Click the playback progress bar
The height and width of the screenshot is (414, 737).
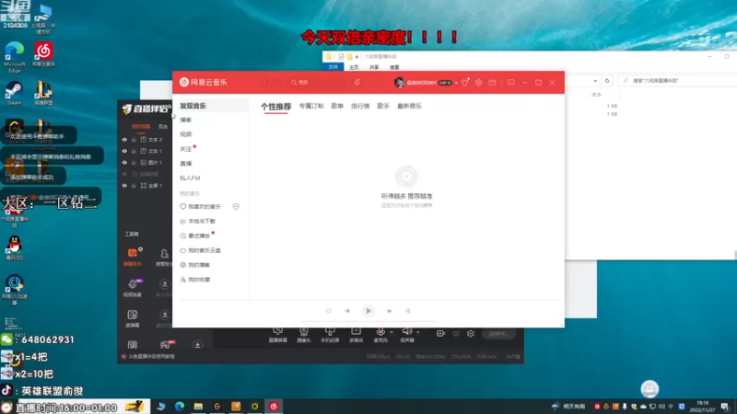pyautogui.click(x=368, y=322)
